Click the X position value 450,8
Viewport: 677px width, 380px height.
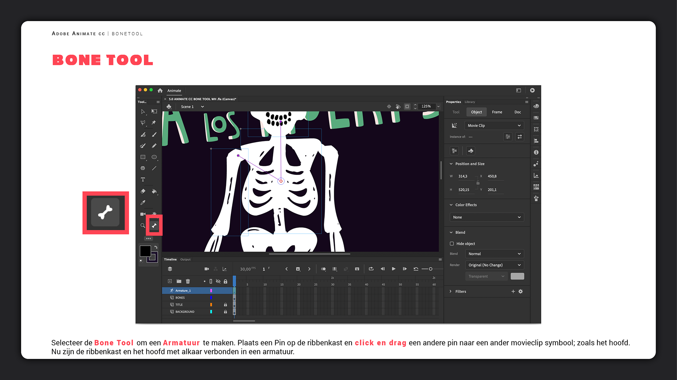click(x=492, y=176)
